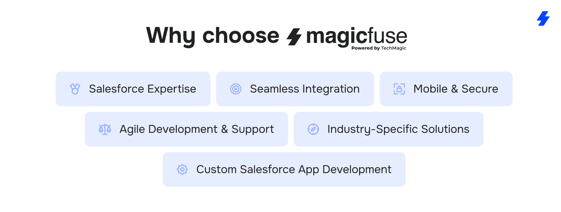The image size is (561, 212).
Task: Click the target icon beside Seamless Integration
Action: (236, 89)
